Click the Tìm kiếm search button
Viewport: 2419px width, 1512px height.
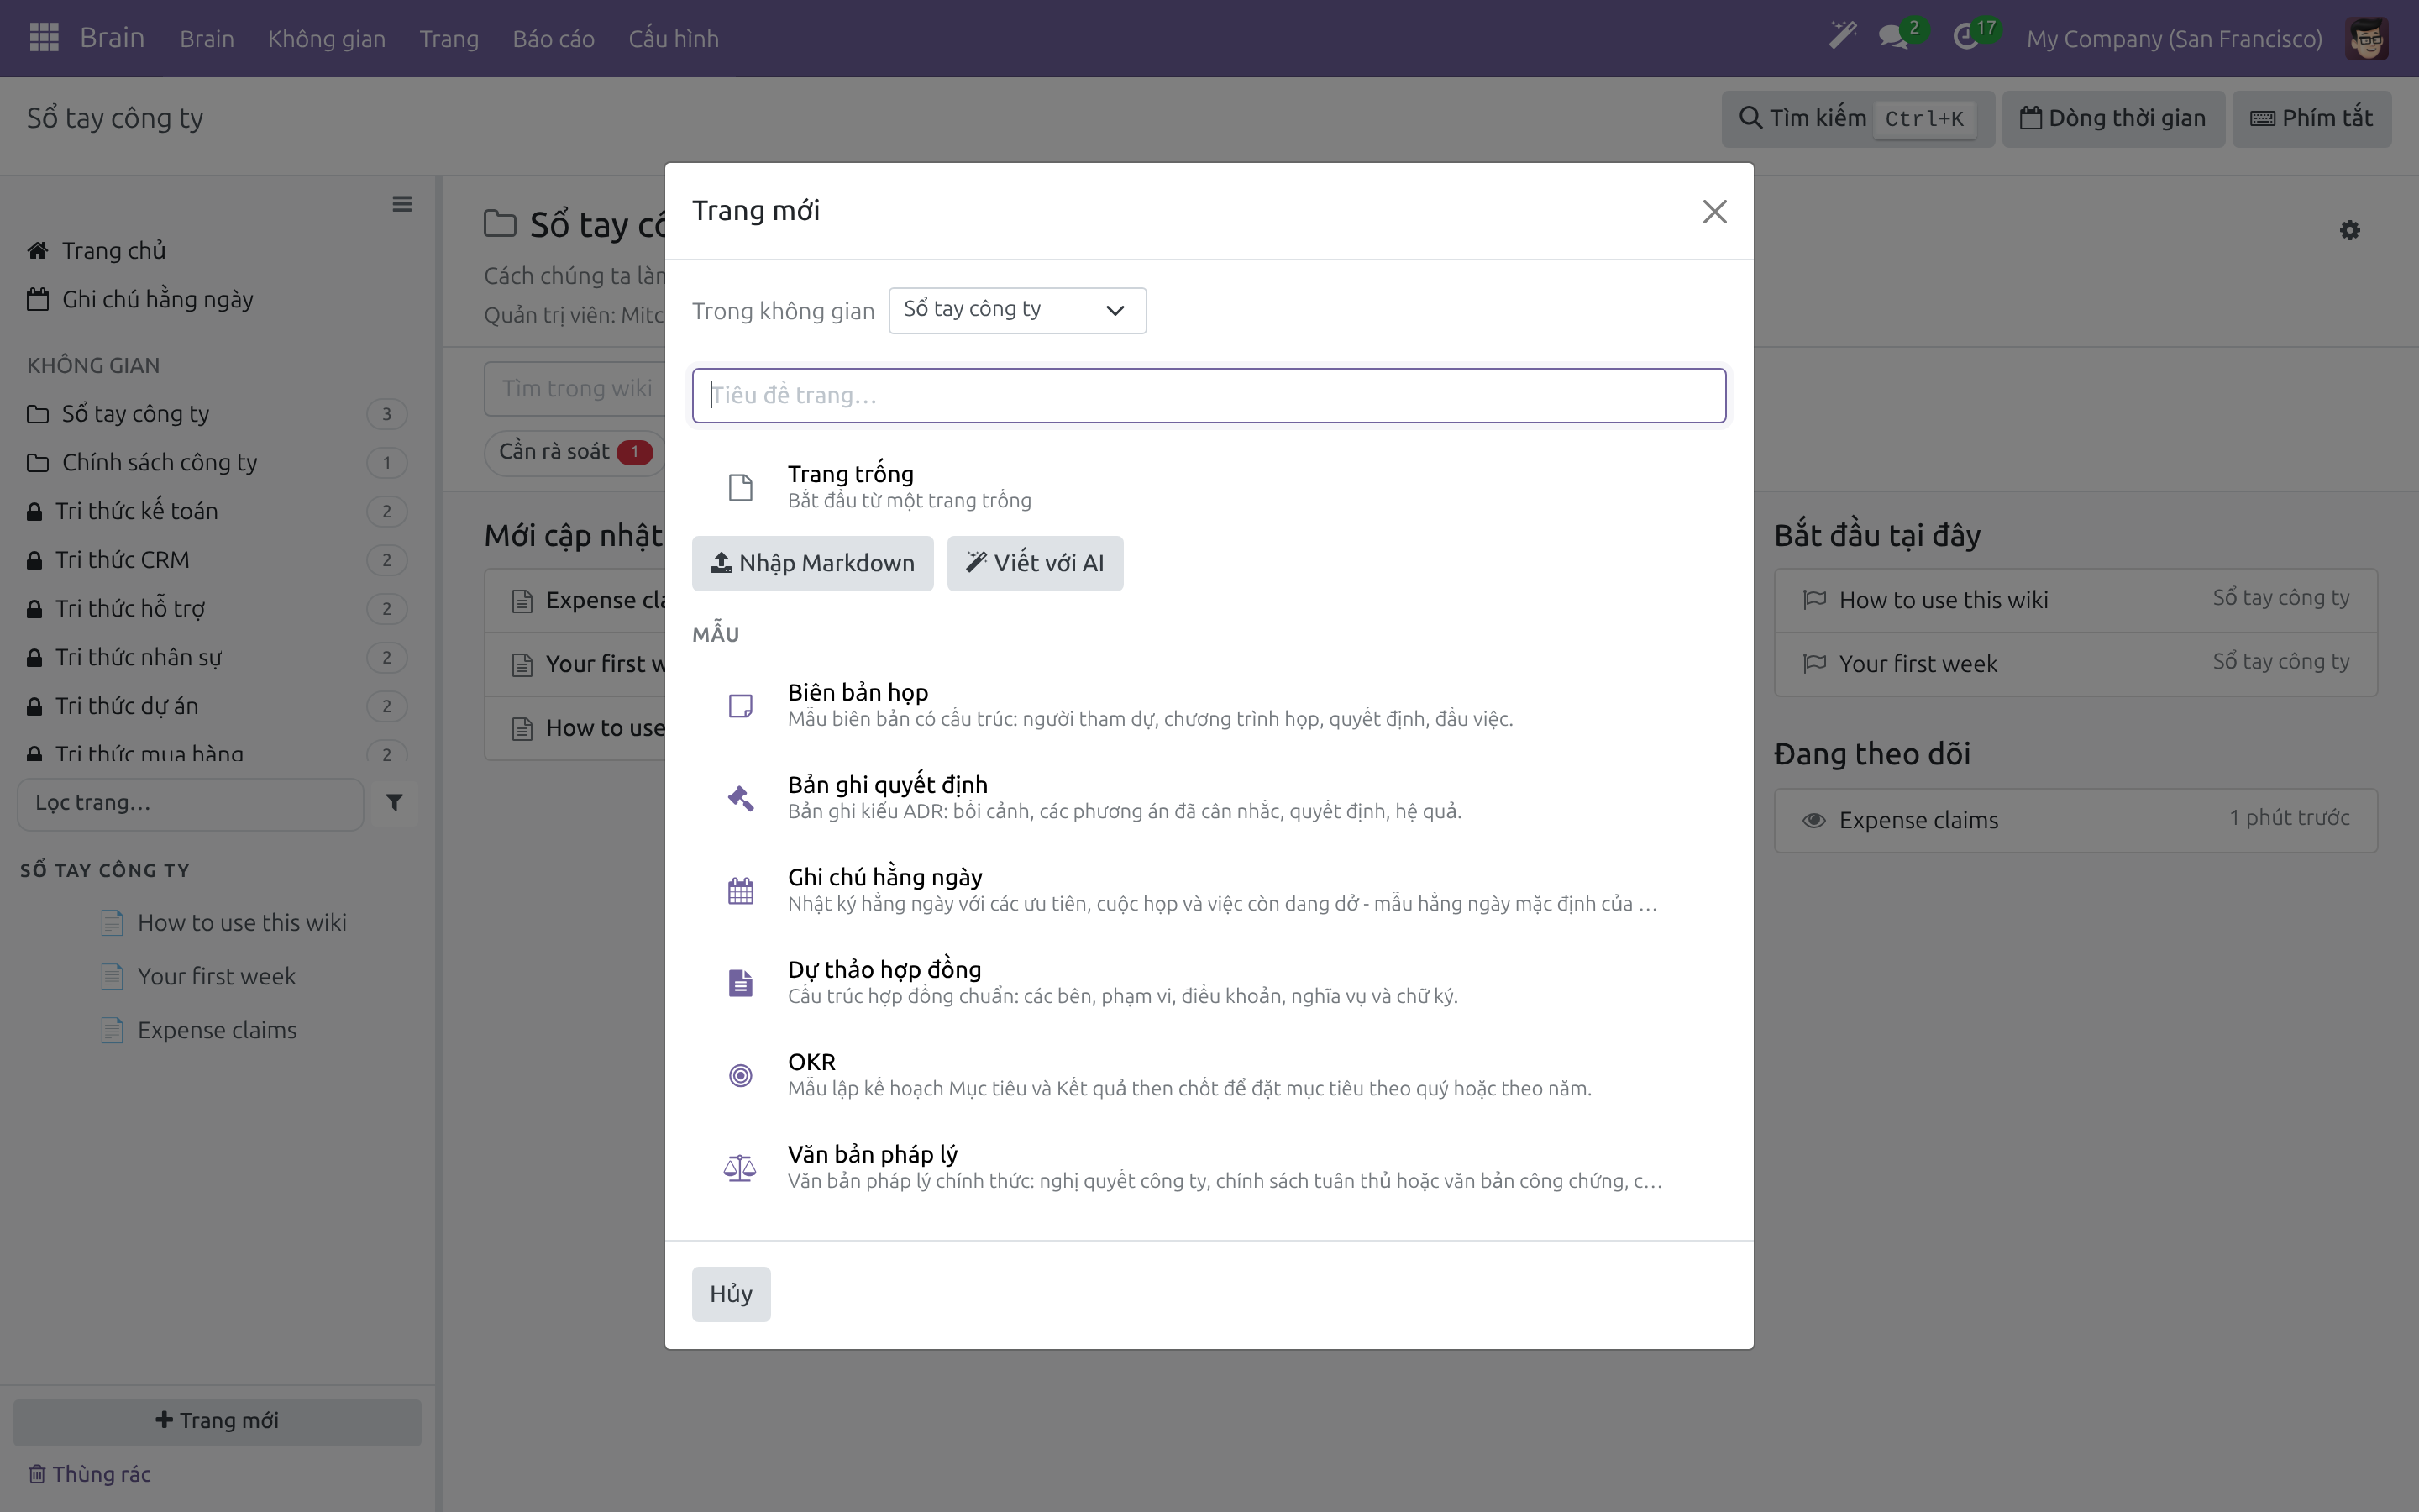[1857, 119]
